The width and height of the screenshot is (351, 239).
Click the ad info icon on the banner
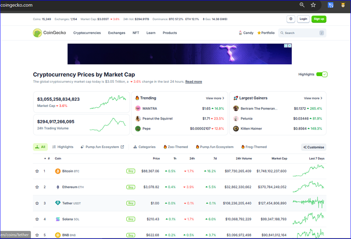tap(286, 46)
